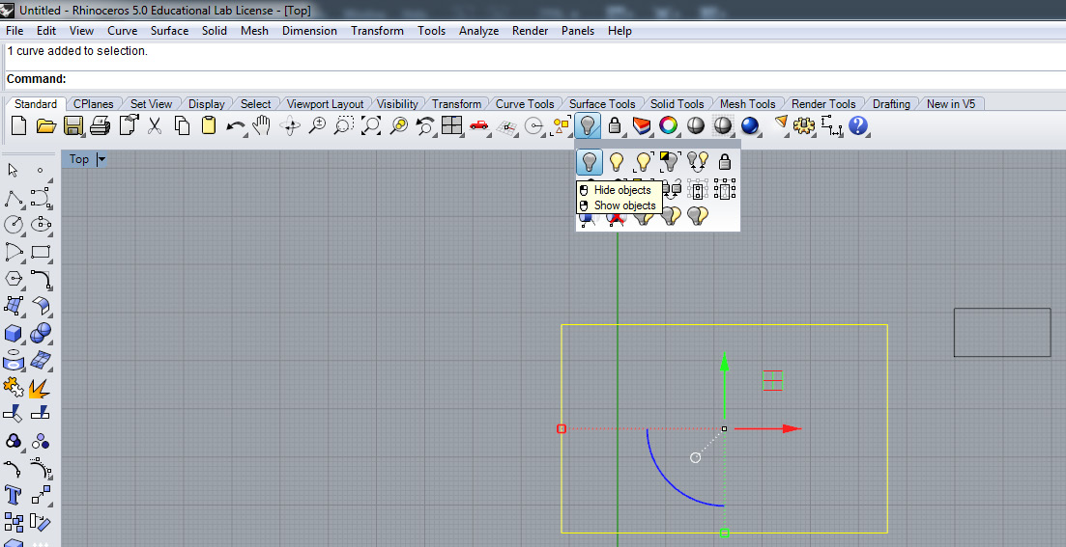Open the Transform menu
Viewport: 1066px width, 547px height.
pyautogui.click(x=377, y=31)
